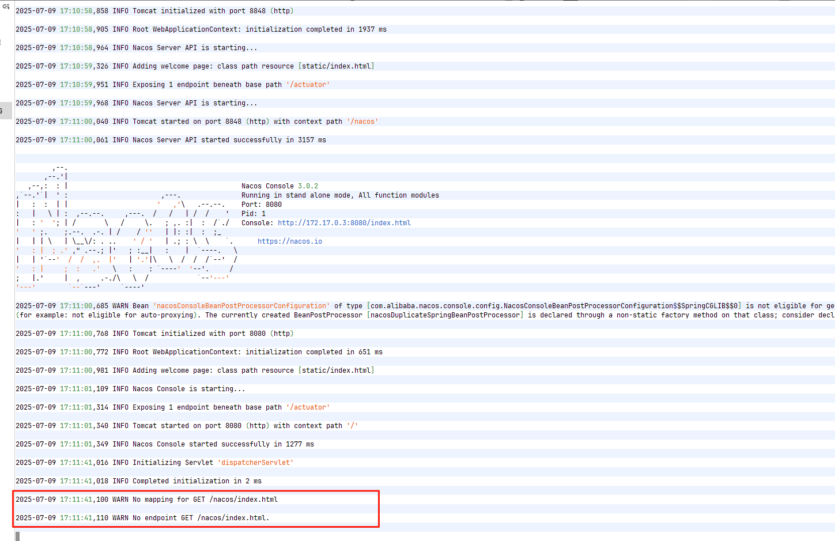Click the 'Port: 8080' info line
Image resolution: width=835 pixels, height=541 pixels.
click(262, 204)
